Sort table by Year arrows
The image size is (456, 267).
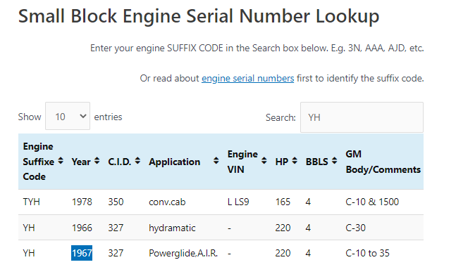[x=97, y=161]
